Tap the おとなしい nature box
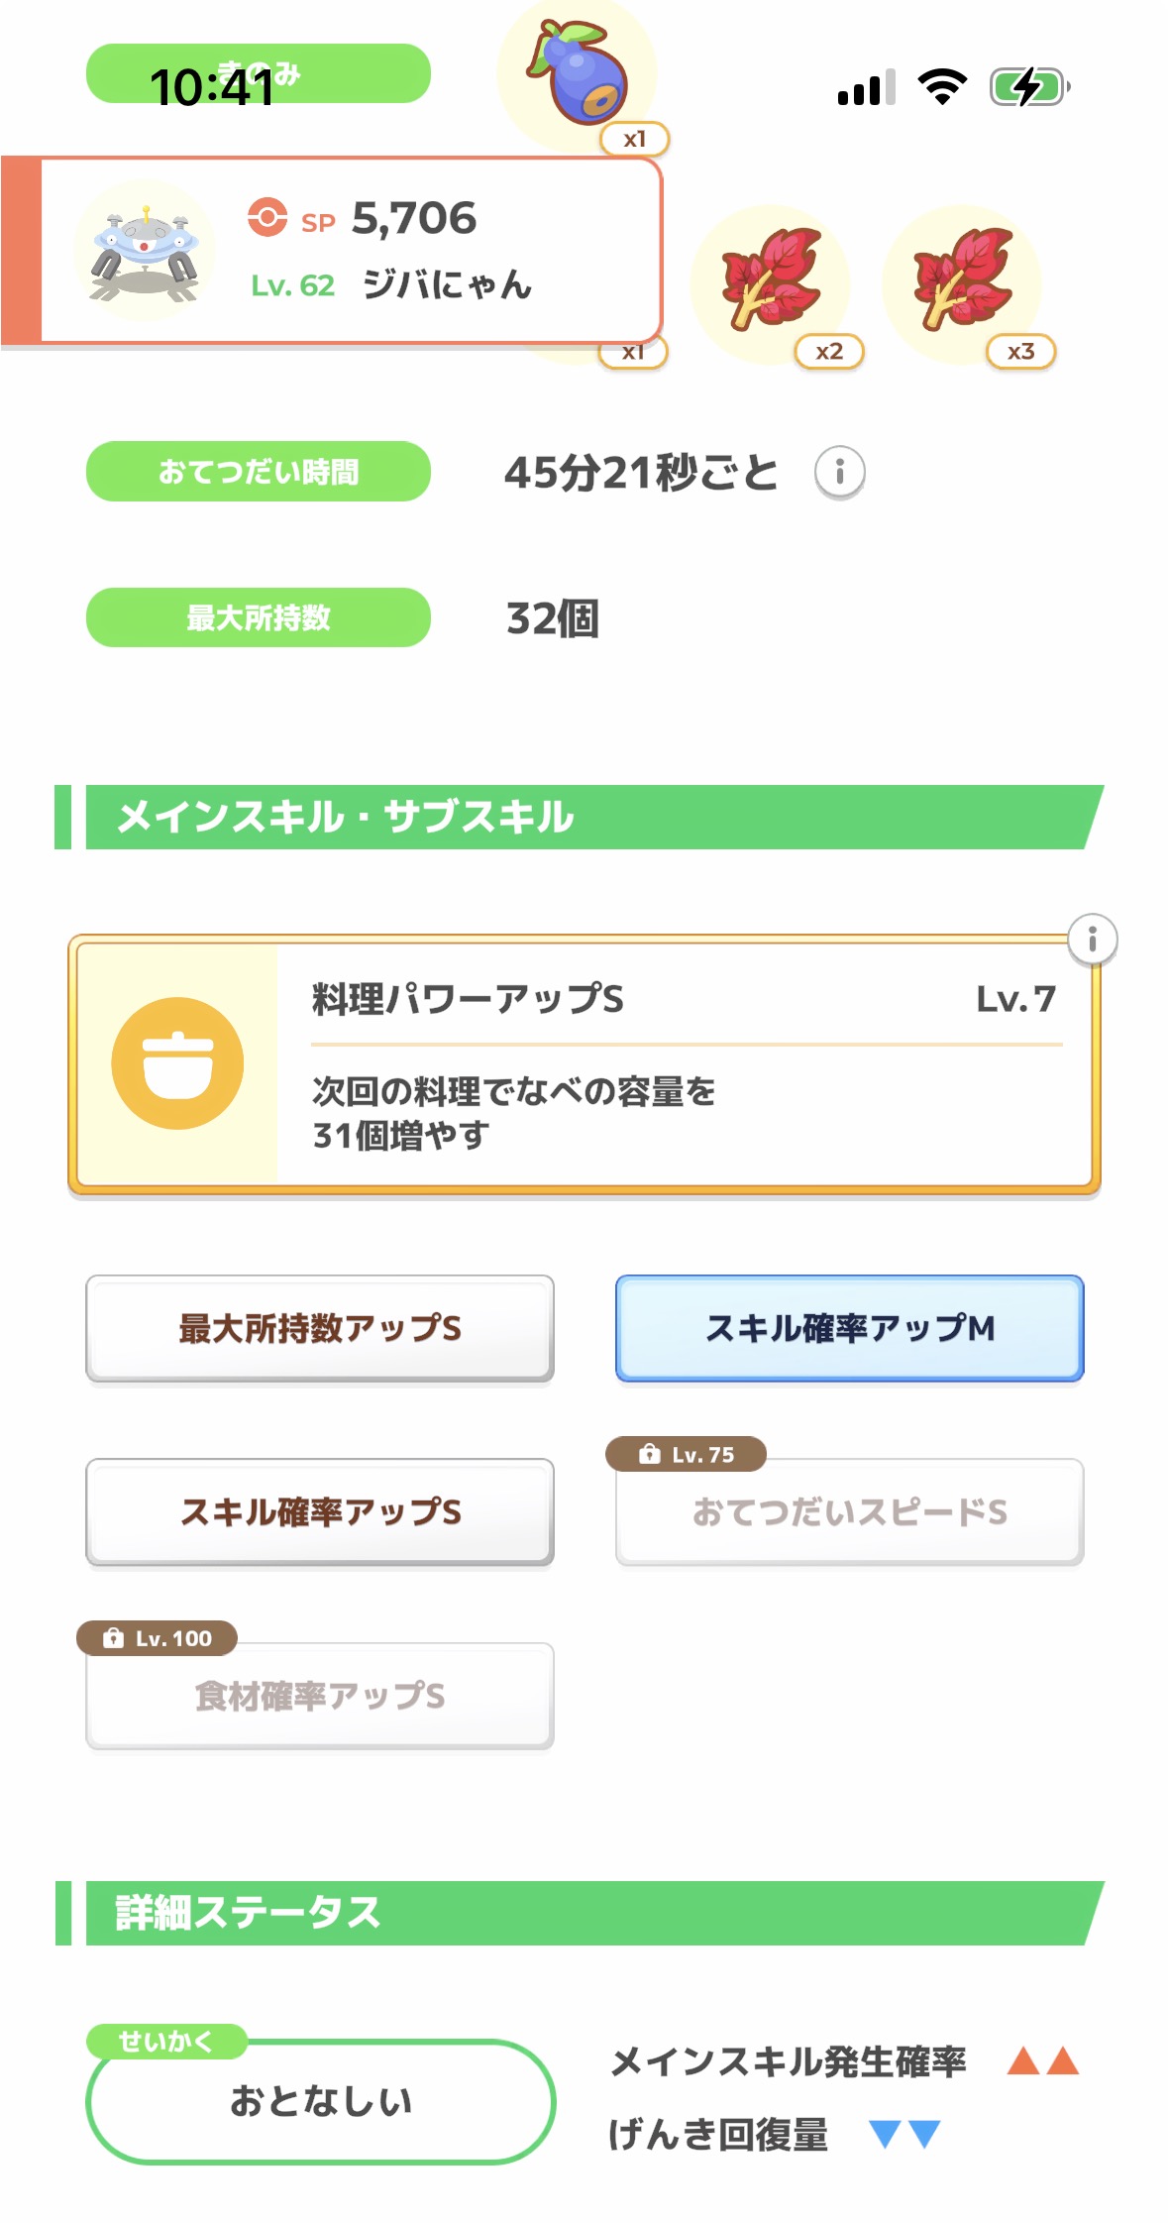1168x2223 pixels. (320, 2101)
